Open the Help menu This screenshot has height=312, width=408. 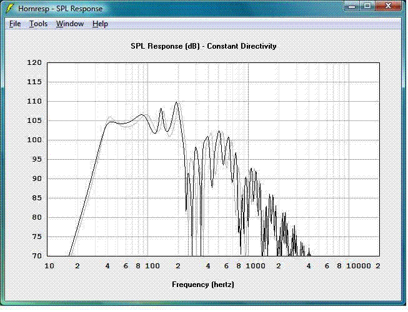pos(100,24)
